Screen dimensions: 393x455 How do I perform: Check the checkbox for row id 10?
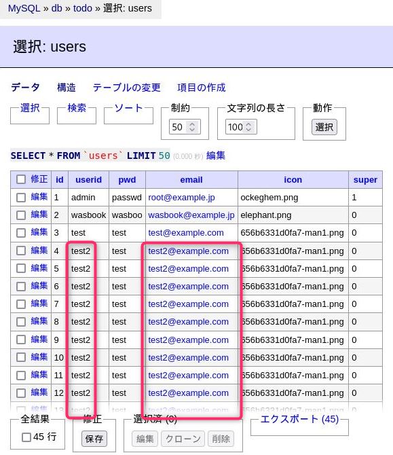coord(21,358)
